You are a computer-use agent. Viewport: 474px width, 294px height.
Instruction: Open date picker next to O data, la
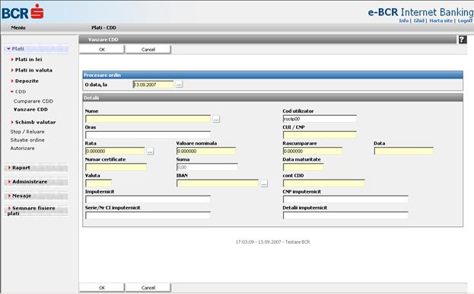179,85
